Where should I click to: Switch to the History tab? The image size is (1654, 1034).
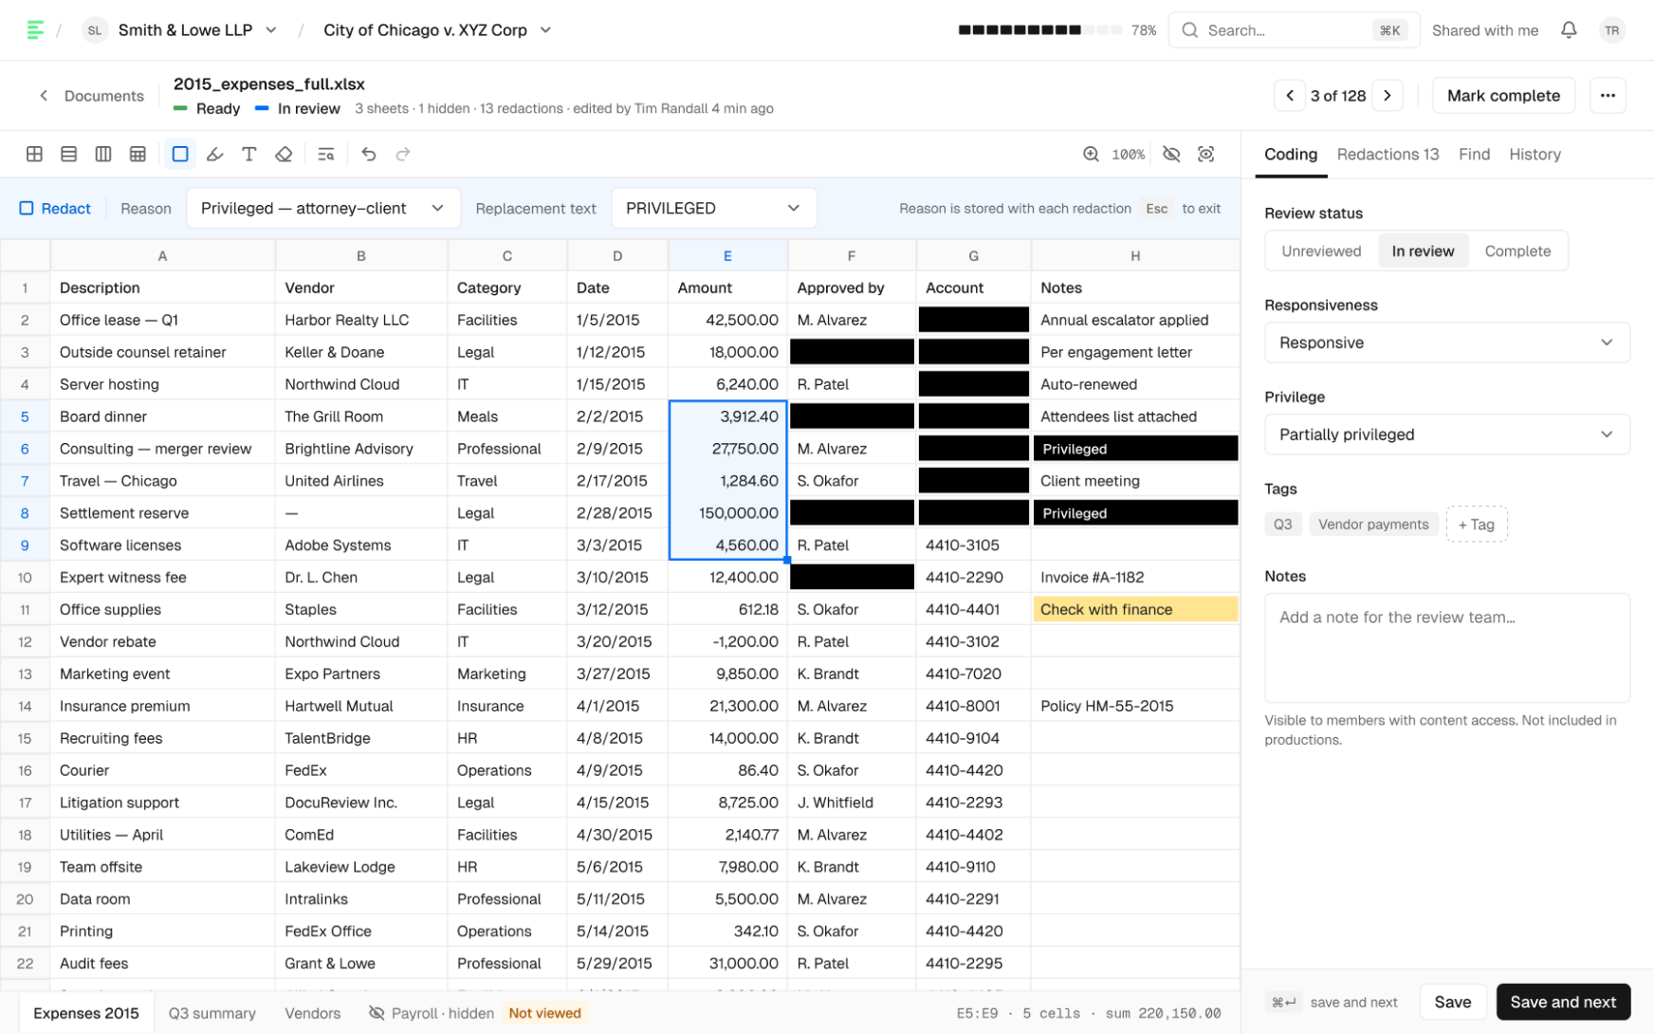[1535, 154]
